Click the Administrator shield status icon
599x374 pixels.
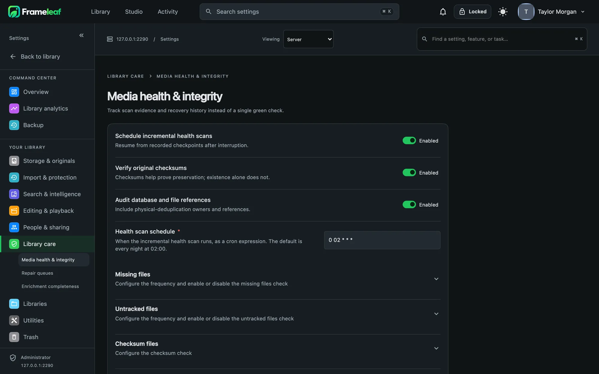tap(13, 358)
